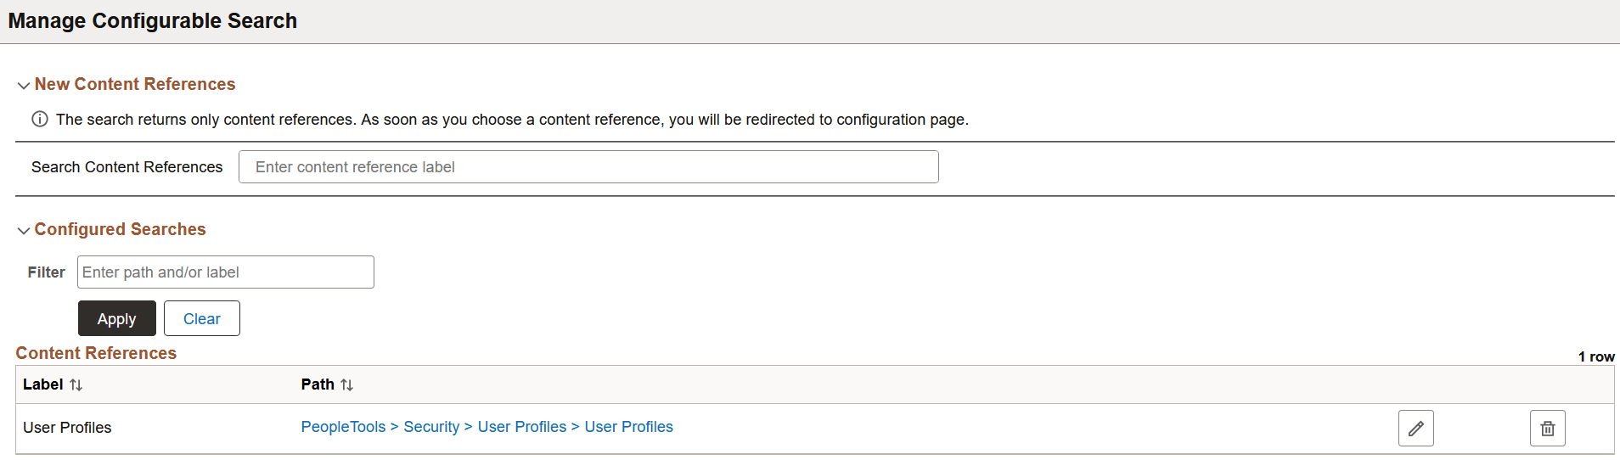Collapse the Configured Searches section

pyautogui.click(x=24, y=230)
